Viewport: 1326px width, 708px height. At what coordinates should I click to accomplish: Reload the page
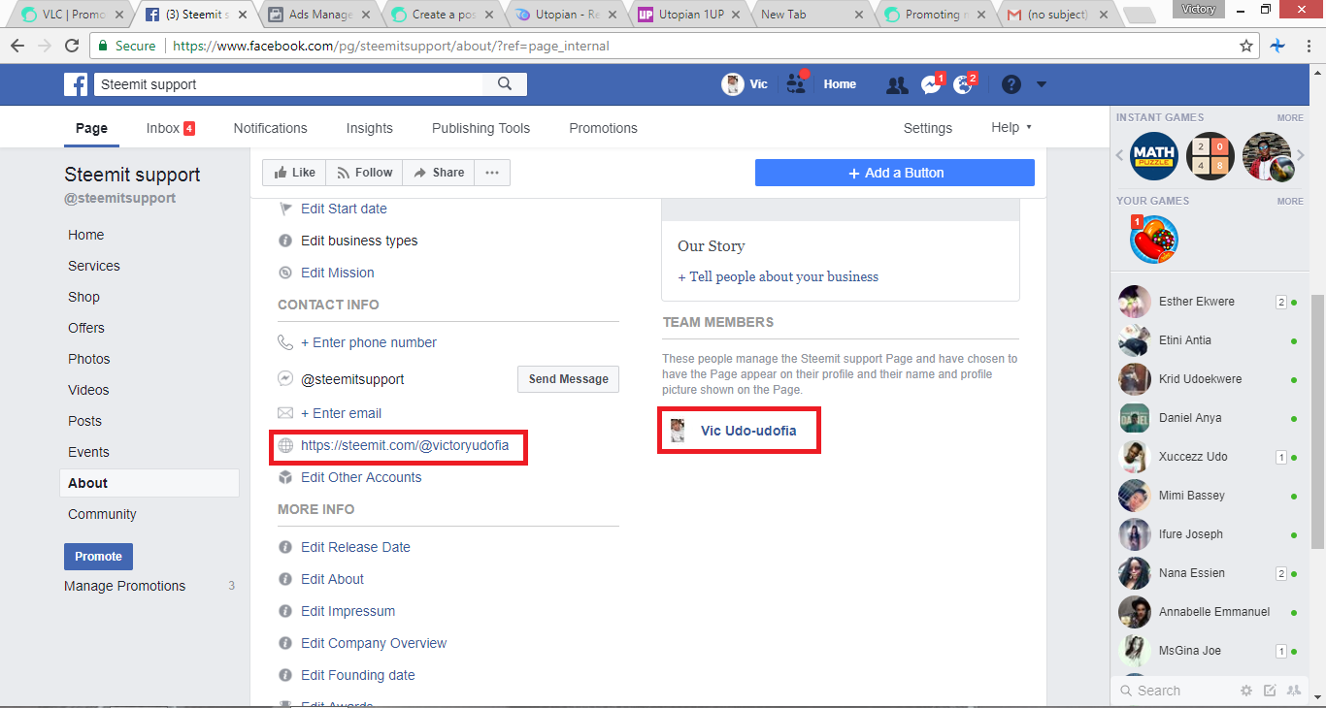pyautogui.click(x=72, y=46)
